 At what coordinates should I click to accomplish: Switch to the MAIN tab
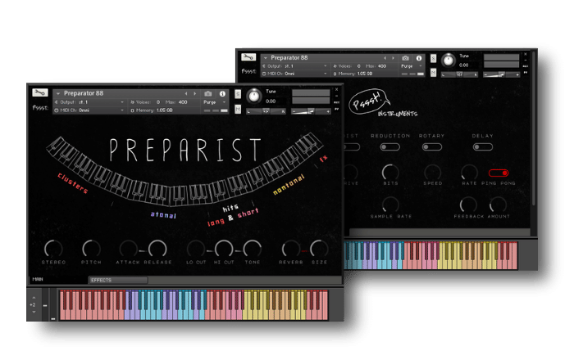point(38,279)
